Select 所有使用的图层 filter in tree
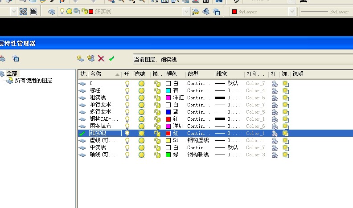The image size is (353, 208). coord(33,80)
